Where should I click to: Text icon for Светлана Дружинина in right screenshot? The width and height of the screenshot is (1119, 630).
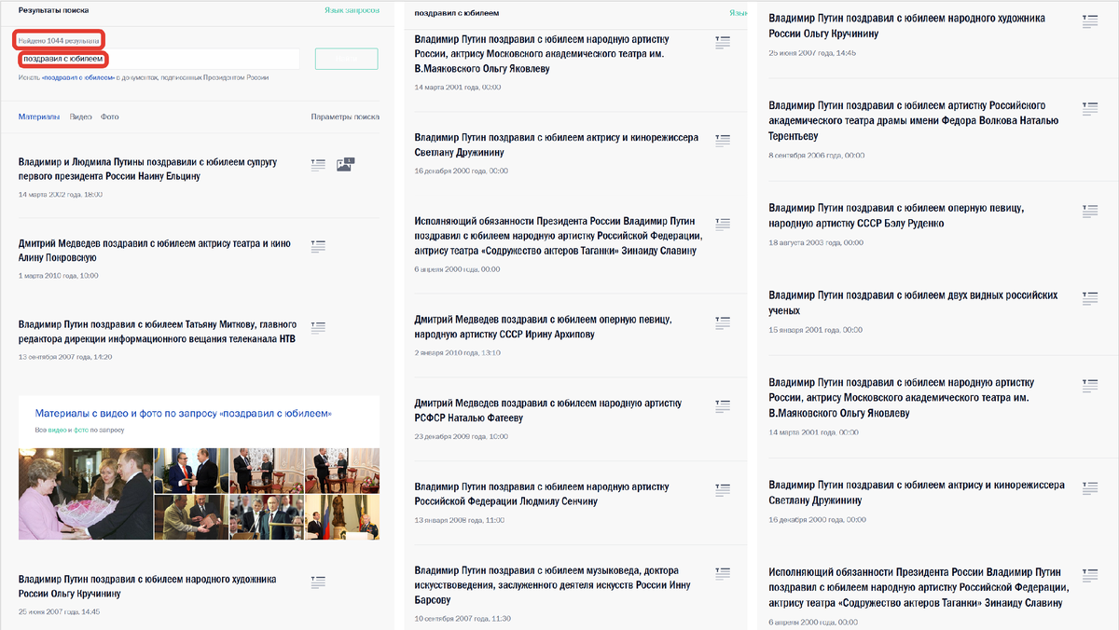(1090, 488)
